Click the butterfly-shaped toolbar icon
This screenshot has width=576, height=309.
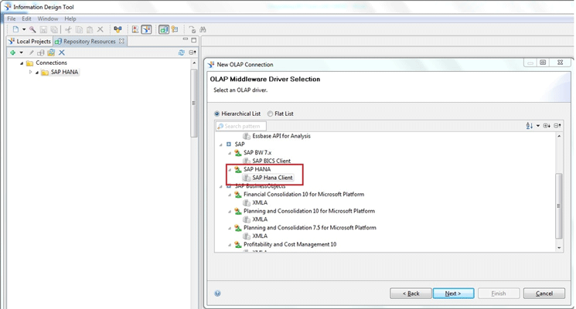(x=118, y=29)
